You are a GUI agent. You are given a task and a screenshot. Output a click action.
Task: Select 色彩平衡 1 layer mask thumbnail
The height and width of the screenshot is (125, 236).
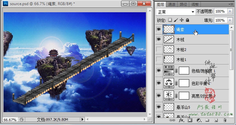pyautogui.click(x=184, y=83)
